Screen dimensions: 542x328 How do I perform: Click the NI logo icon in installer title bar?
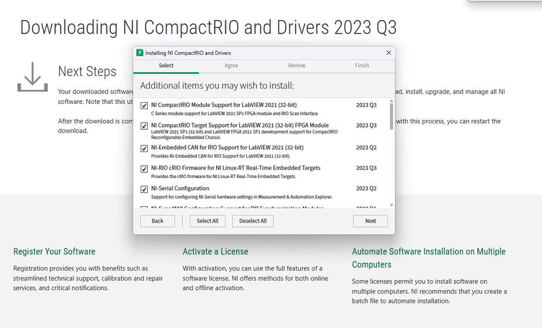click(140, 53)
